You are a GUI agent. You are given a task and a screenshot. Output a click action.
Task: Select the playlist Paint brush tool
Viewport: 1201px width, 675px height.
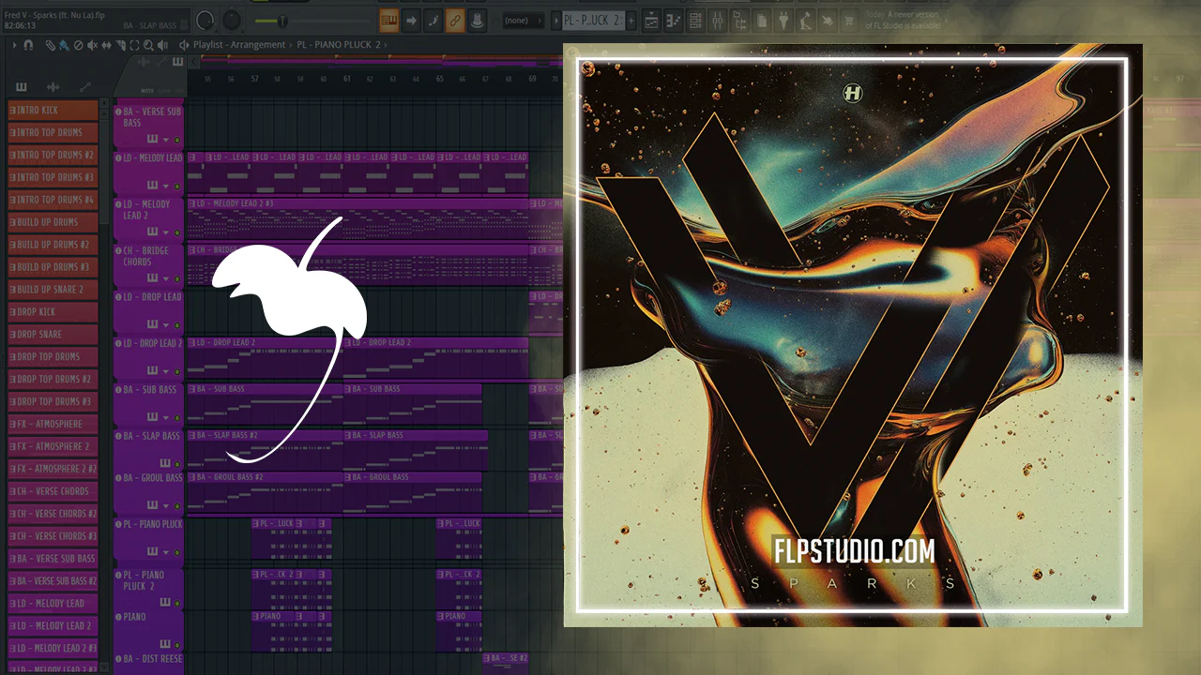coord(64,45)
